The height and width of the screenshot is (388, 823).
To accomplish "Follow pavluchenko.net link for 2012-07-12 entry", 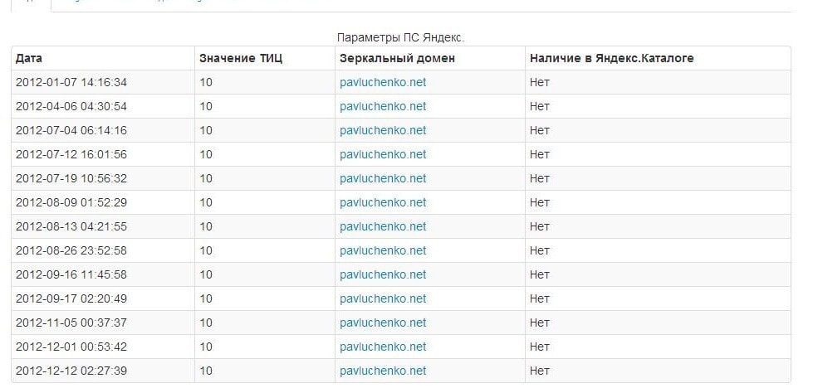I will pyautogui.click(x=383, y=154).
